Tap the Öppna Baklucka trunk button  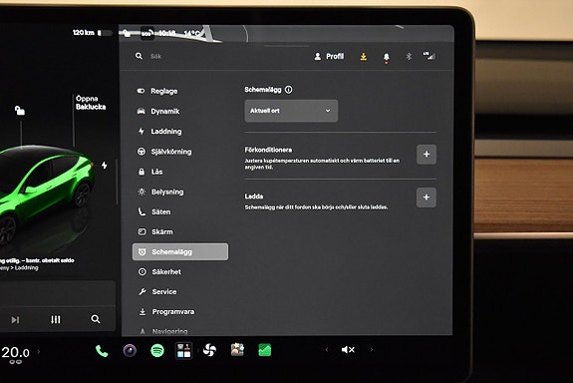pyautogui.click(x=91, y=103)
